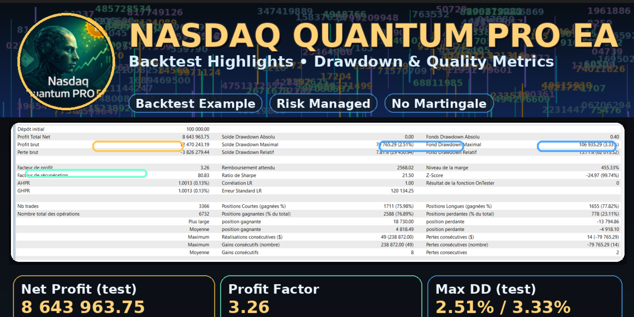Click the "80.83" recovery factor value

tap(204, 175)
